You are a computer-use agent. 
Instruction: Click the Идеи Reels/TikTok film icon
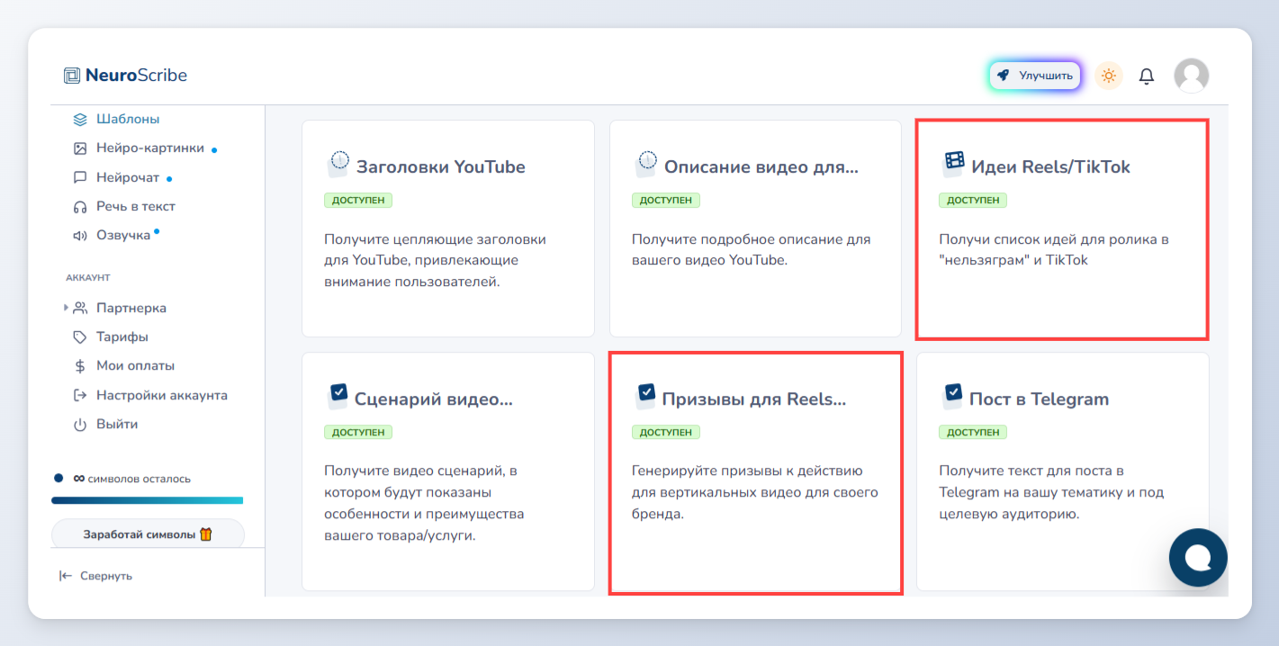pos(952,164)
